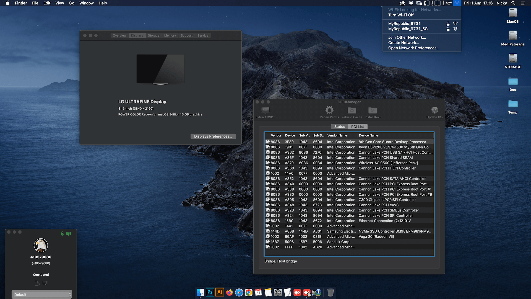This screenshot has width=531, height=299.
Task: Switch to the Storage tab
Action: coord(153,35)
